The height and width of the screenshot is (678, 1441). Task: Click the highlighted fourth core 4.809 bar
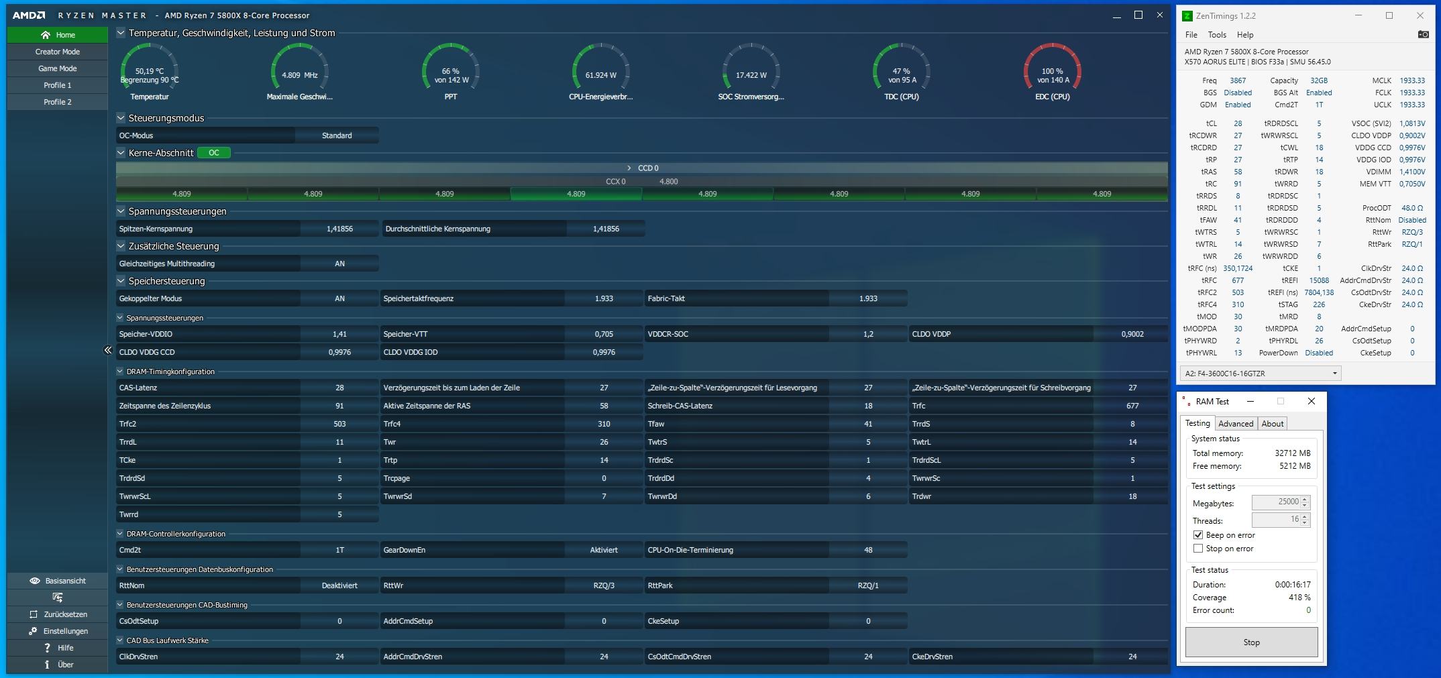click(x=576, y=194)
